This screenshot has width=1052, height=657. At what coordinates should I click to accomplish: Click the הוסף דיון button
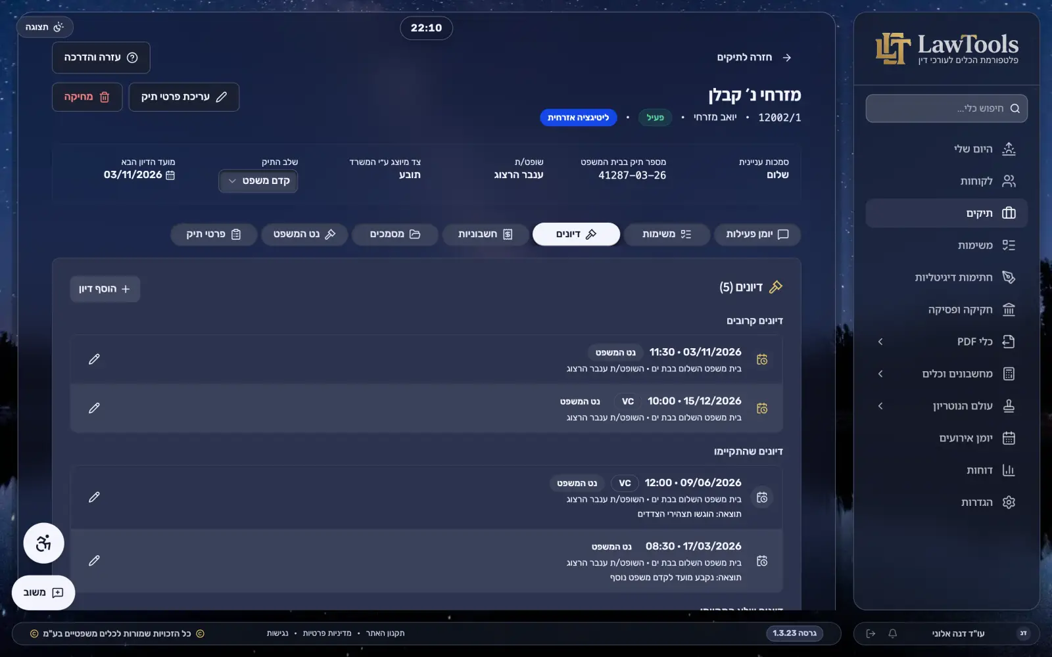pos(105,289)
